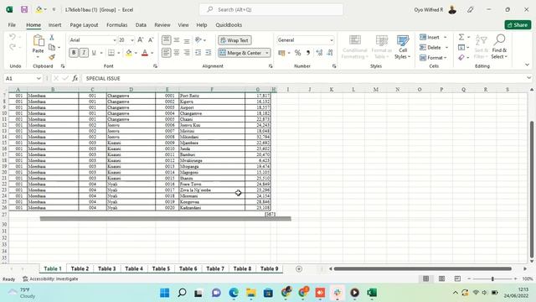Open the font name dropdown showing Arial

pyautogui.click(x=115, y=40)
